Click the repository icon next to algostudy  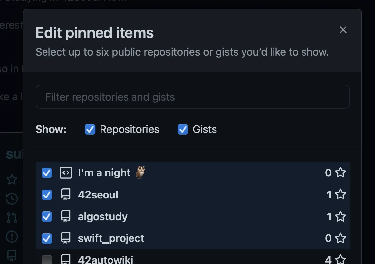(x=66, y=216)
